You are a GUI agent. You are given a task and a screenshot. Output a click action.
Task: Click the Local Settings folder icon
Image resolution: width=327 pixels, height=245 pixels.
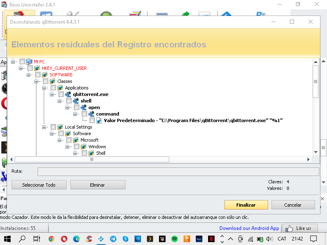60,127
